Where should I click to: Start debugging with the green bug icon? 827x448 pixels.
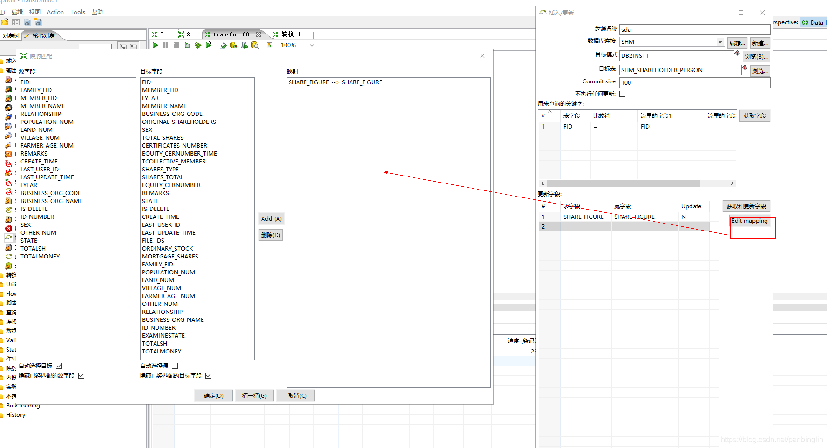tap(198, 45)
